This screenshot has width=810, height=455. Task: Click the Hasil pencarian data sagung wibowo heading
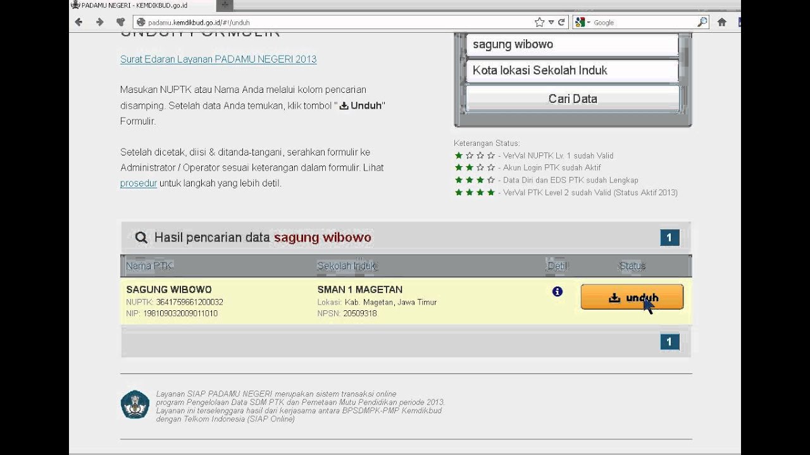coord(263,238)
